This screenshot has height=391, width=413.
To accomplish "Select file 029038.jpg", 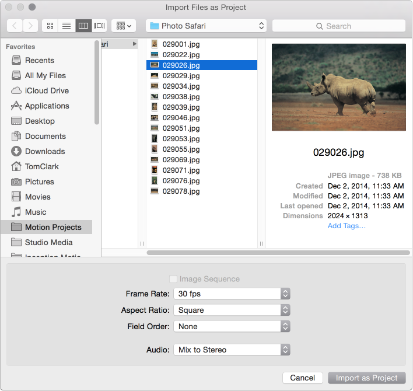I will tap(202, 97).
